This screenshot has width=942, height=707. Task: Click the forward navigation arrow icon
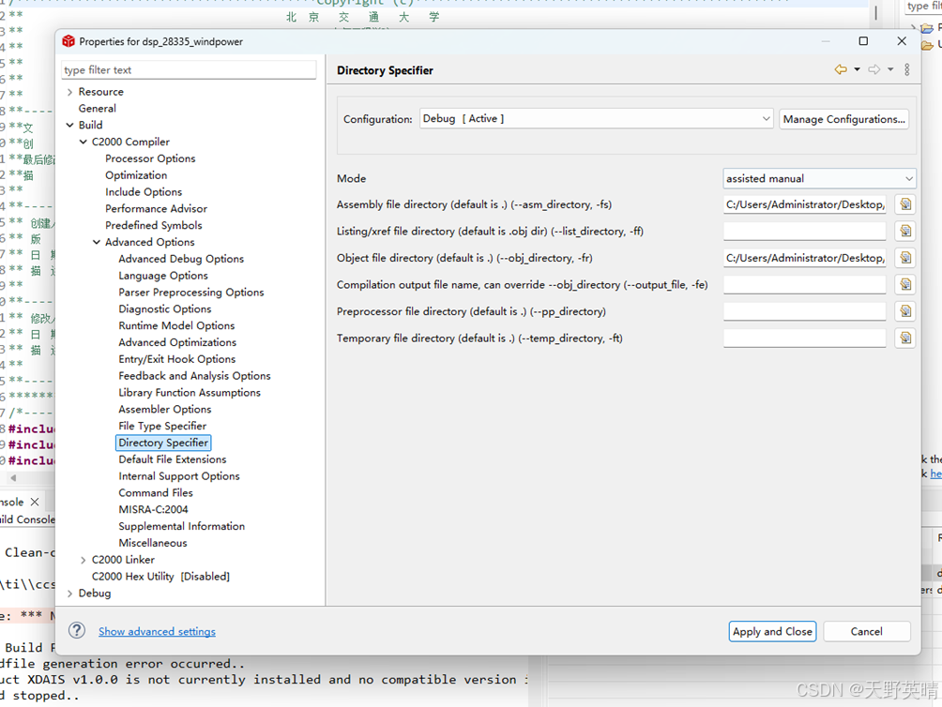coord(874,69)
